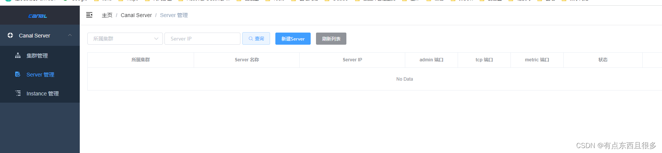Click the Canal Server menu icon
Screen dimensions: 662x153
(x=10, y=35)
